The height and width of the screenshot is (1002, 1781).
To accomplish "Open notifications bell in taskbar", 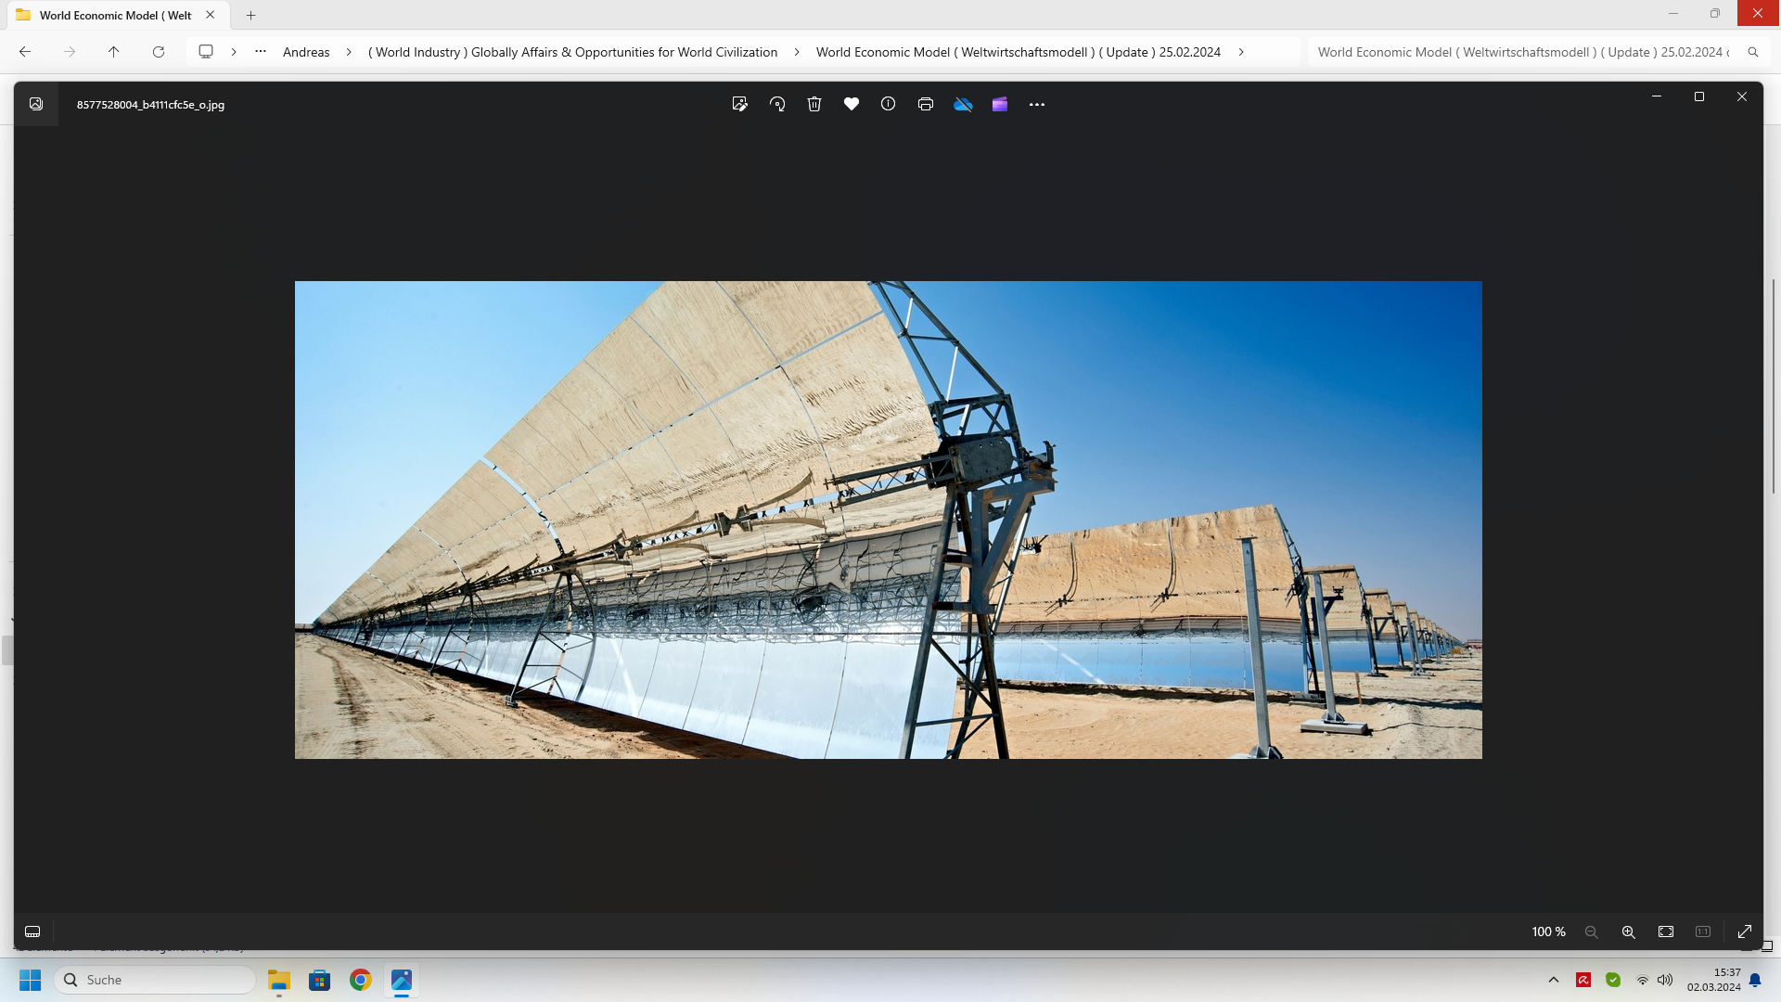I will pyautogui.click(x=1755, y=980).
